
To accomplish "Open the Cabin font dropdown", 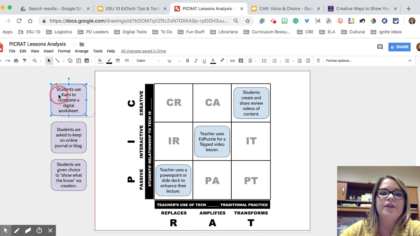I will click(x=148, y=61).
